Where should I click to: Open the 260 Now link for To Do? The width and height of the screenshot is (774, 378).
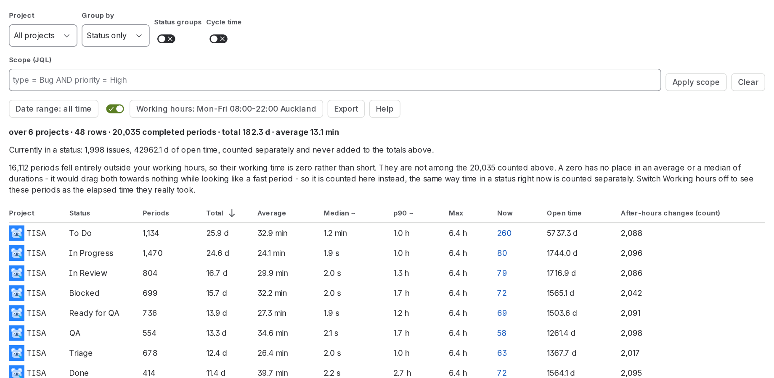click(x=504, y=234)
